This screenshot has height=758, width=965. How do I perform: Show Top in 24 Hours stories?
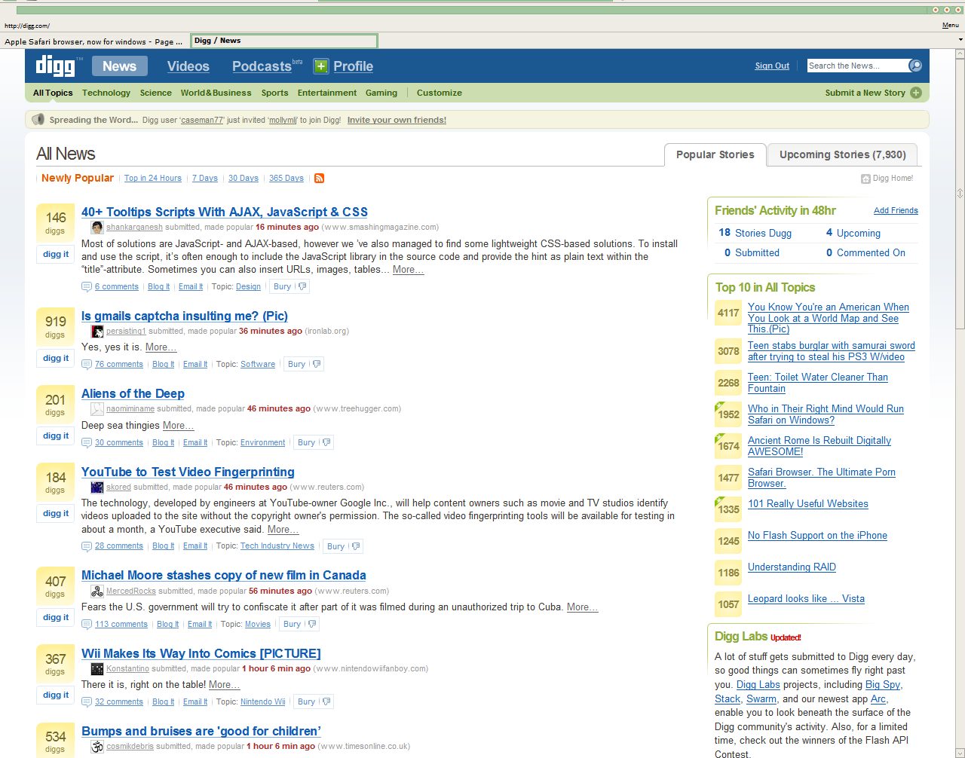tap(153, 179)
